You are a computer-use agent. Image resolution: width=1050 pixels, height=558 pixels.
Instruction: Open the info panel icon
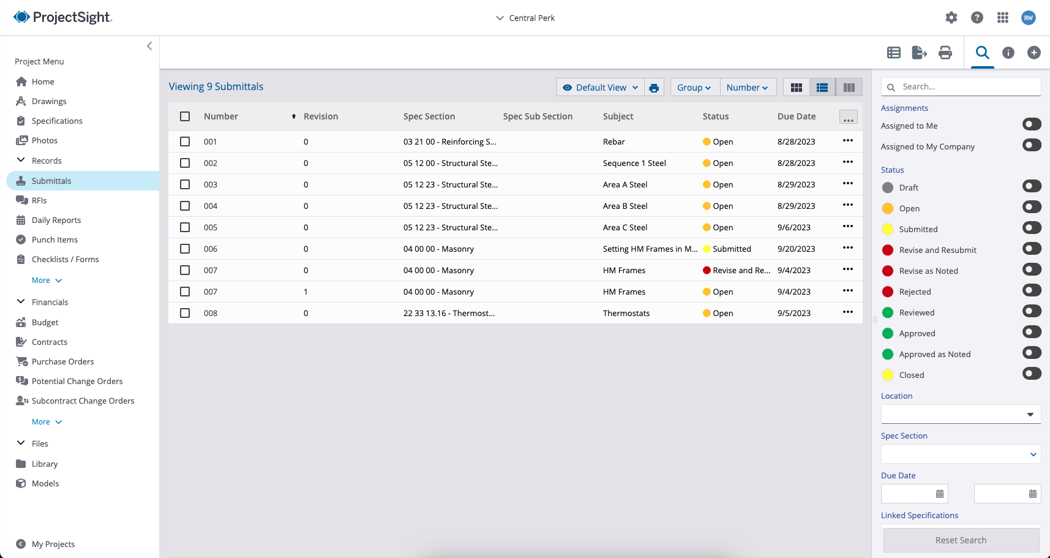coord(1008,53)
